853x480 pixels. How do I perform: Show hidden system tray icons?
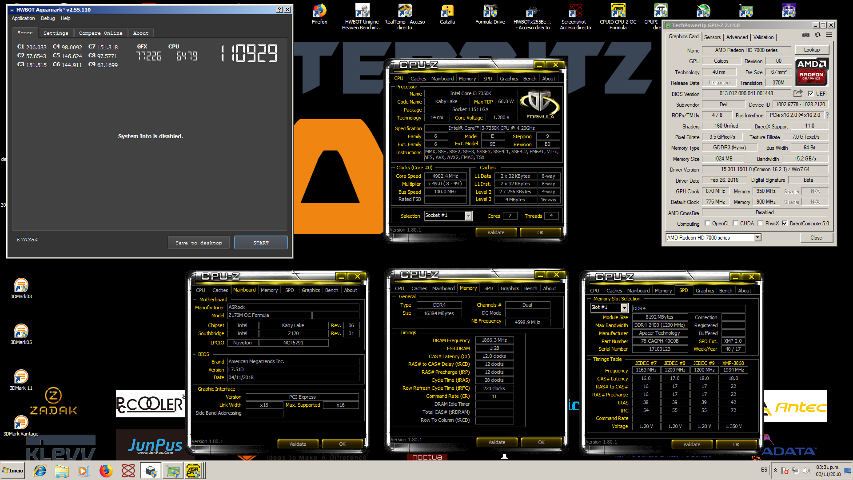tap(775, 470)
